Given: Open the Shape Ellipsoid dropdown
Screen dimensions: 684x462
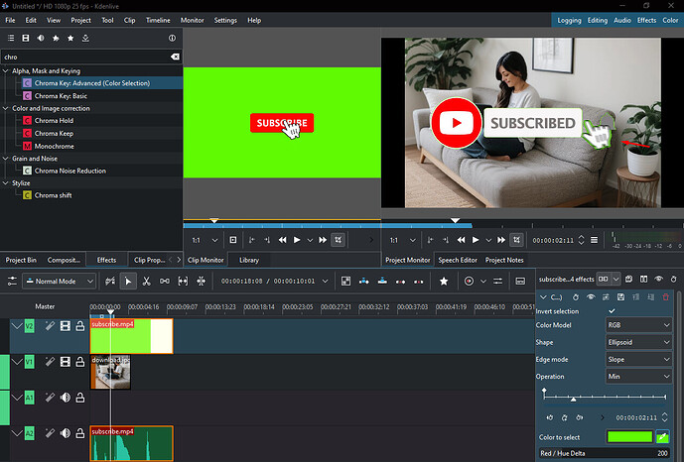Looking at the screenshot, I should 638,342.
